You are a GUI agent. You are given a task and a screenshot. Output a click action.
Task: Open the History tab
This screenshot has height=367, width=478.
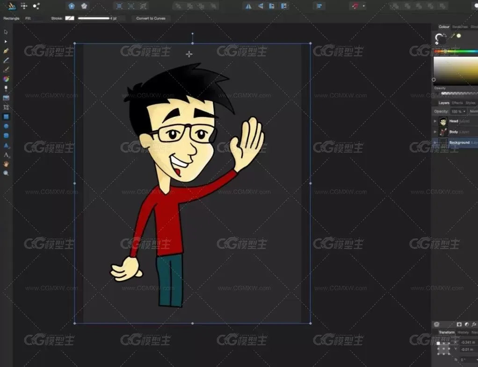pyautogui.click(x=463, y=332)
